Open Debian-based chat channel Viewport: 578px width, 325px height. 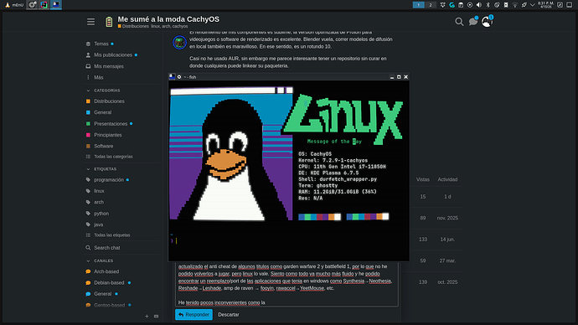pos(109,283)
